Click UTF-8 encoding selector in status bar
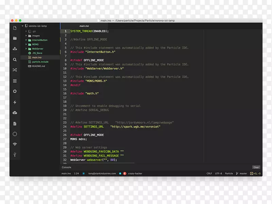 click(x=218, y=173)
